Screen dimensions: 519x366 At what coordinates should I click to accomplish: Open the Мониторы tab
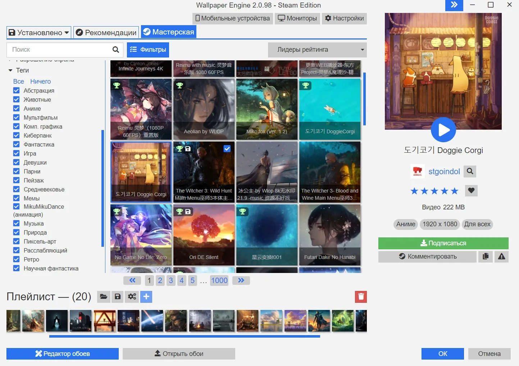297,18
